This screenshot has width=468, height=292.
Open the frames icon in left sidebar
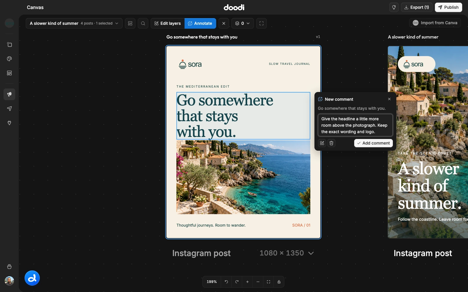[x=9, y=45]
